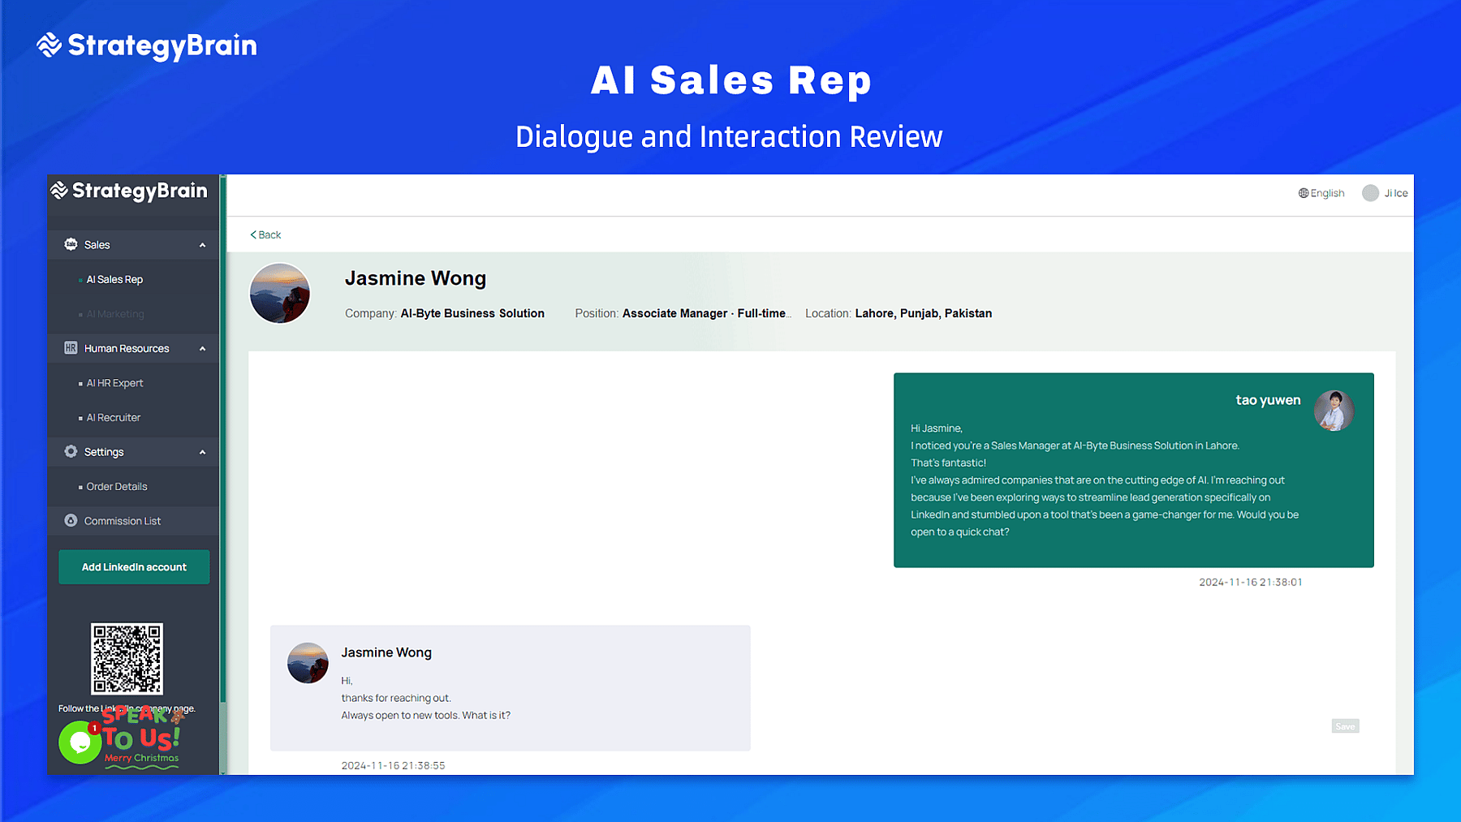Select the Sales chat bubble icon
This screenshot has height=822, width=1461.
71,244
